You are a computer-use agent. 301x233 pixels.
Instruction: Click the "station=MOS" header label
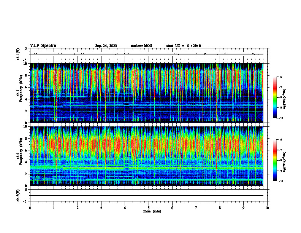pos(141,46)
